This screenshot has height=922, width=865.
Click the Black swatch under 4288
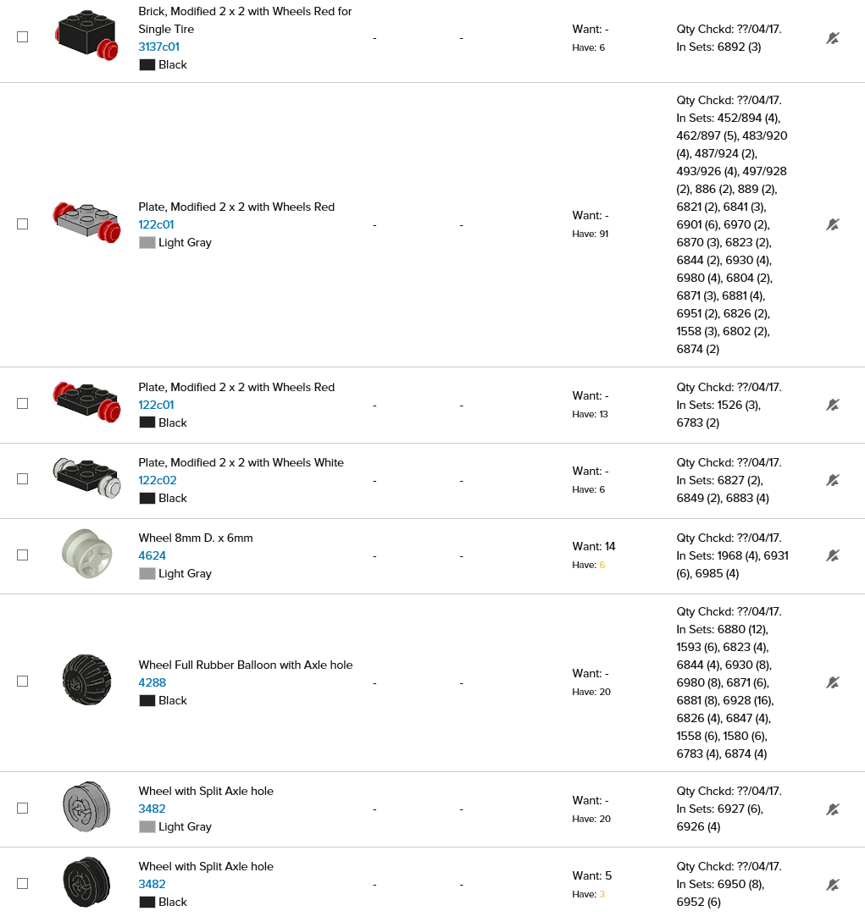pyautogui.click(x=147, y=701)
